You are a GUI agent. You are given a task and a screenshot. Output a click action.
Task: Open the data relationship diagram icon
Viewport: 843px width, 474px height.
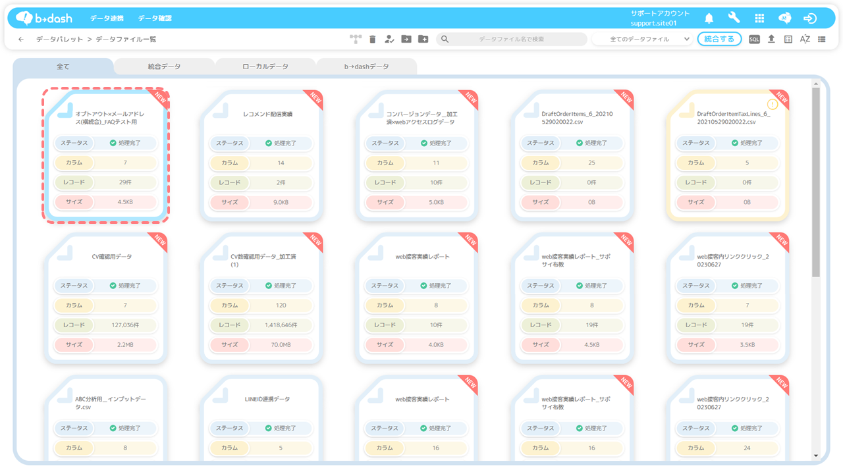tap(356, 39)
